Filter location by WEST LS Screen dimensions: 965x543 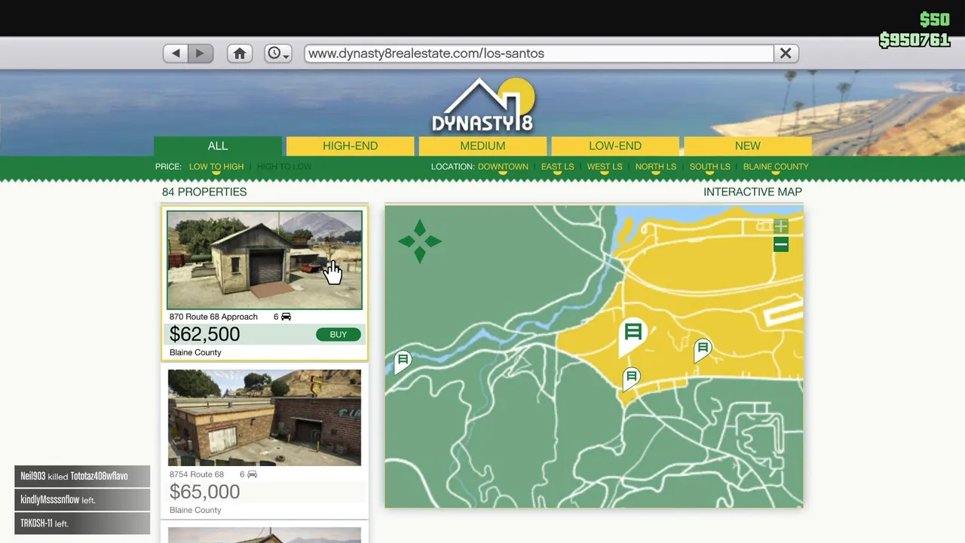(605, 167)
